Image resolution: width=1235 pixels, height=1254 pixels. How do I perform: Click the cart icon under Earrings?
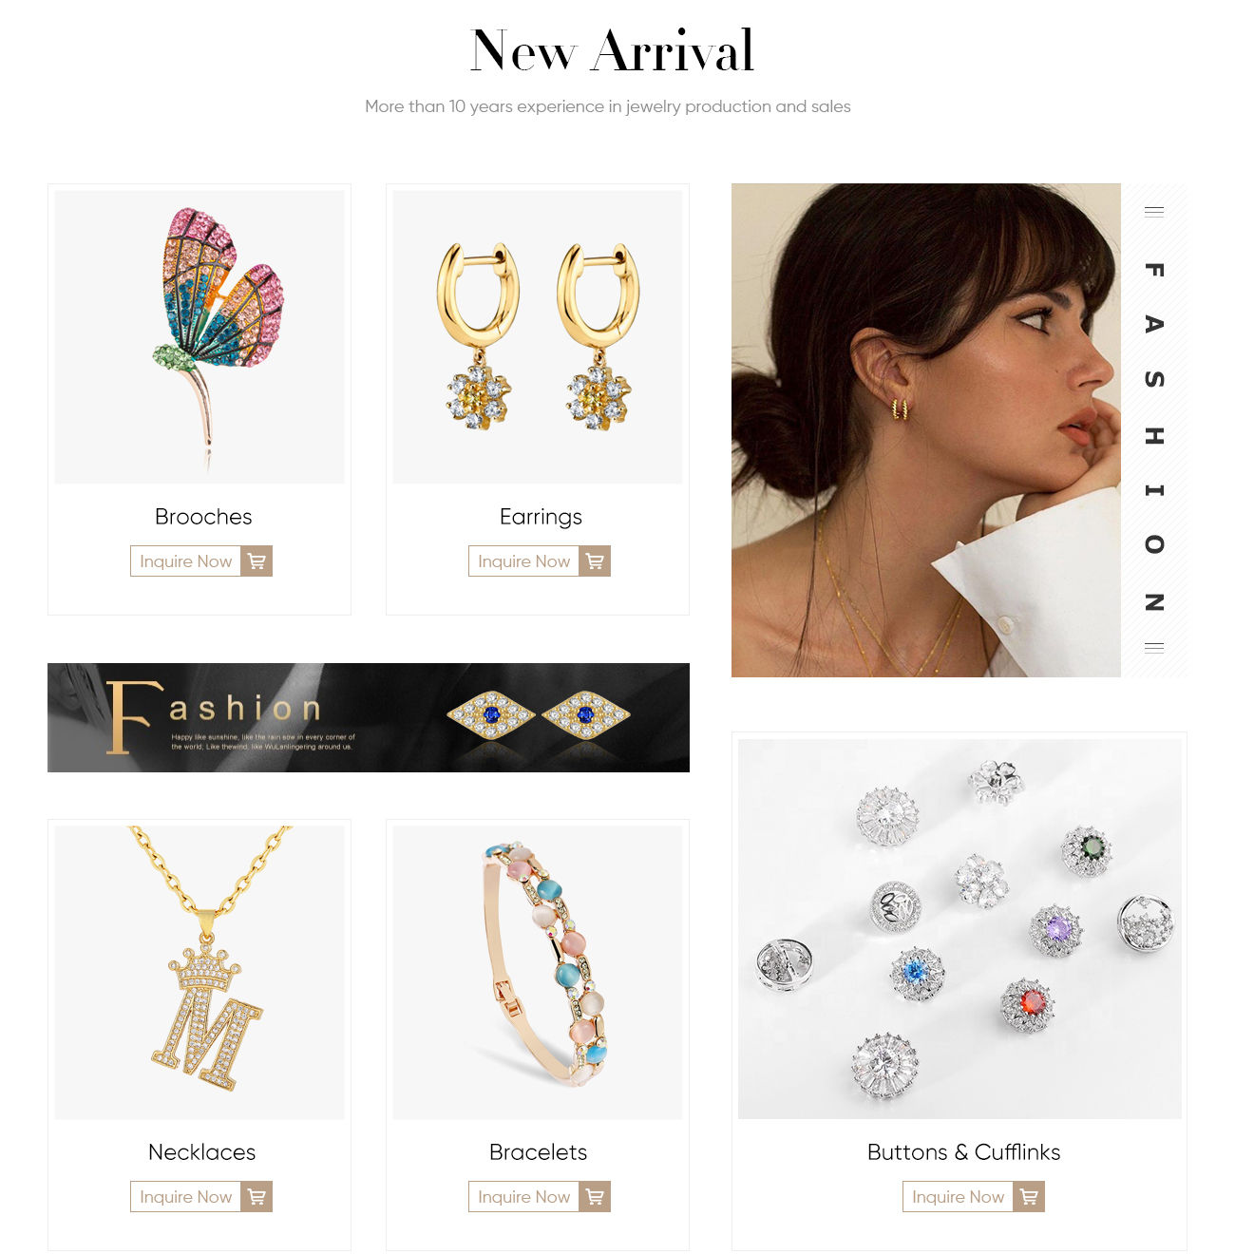point(595,561)
